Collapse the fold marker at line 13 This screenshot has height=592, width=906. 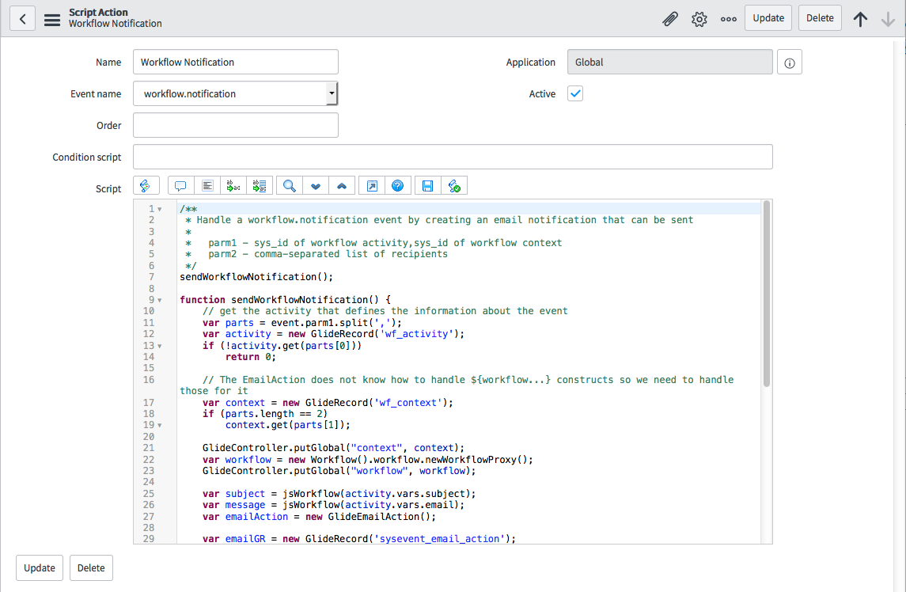160,347
